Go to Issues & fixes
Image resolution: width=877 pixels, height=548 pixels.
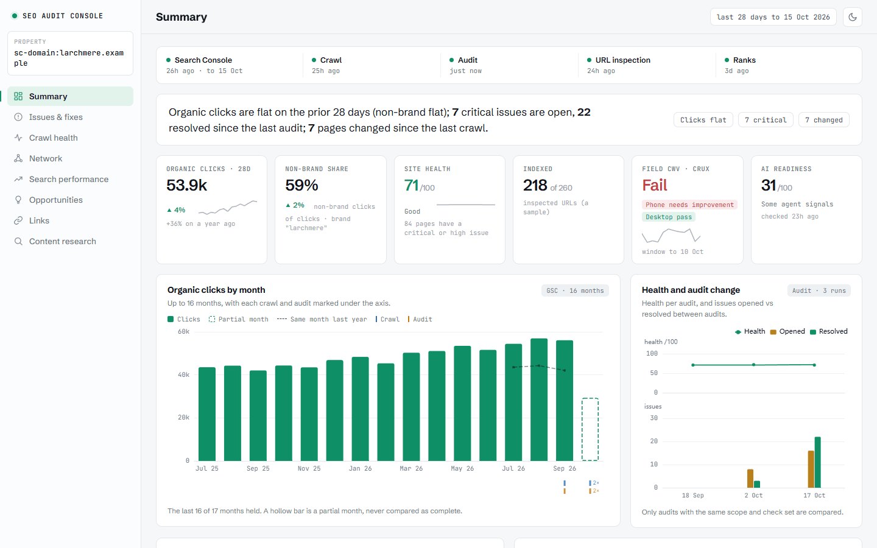pyautogui.click(x=70, y=117)
